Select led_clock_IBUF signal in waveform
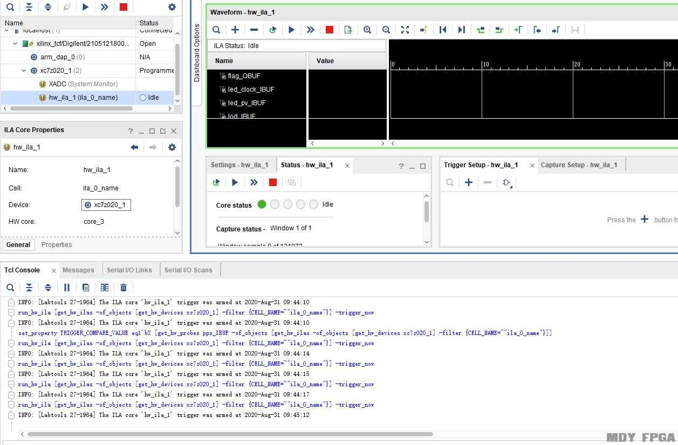 click(251, 90)
